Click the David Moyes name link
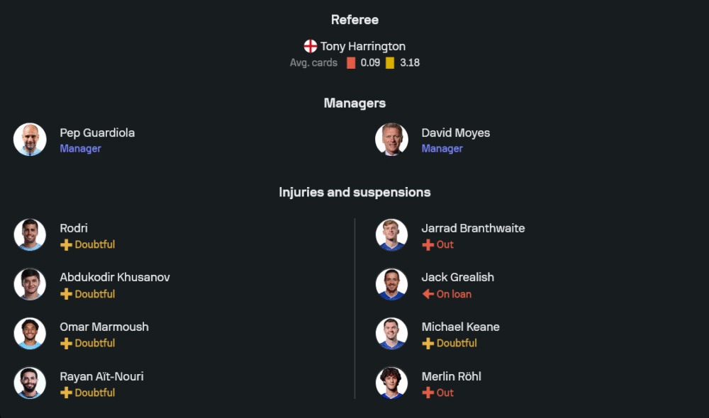This screenshot has height=418, width=709. [455, 132]
